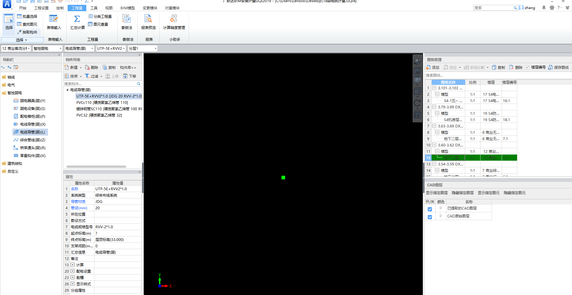Image resolution: width=572 pixels, height=295 pixels.
Task: Open the 绘制 ribbon tab
Action: pyautogui.click(x=60, y=8)
